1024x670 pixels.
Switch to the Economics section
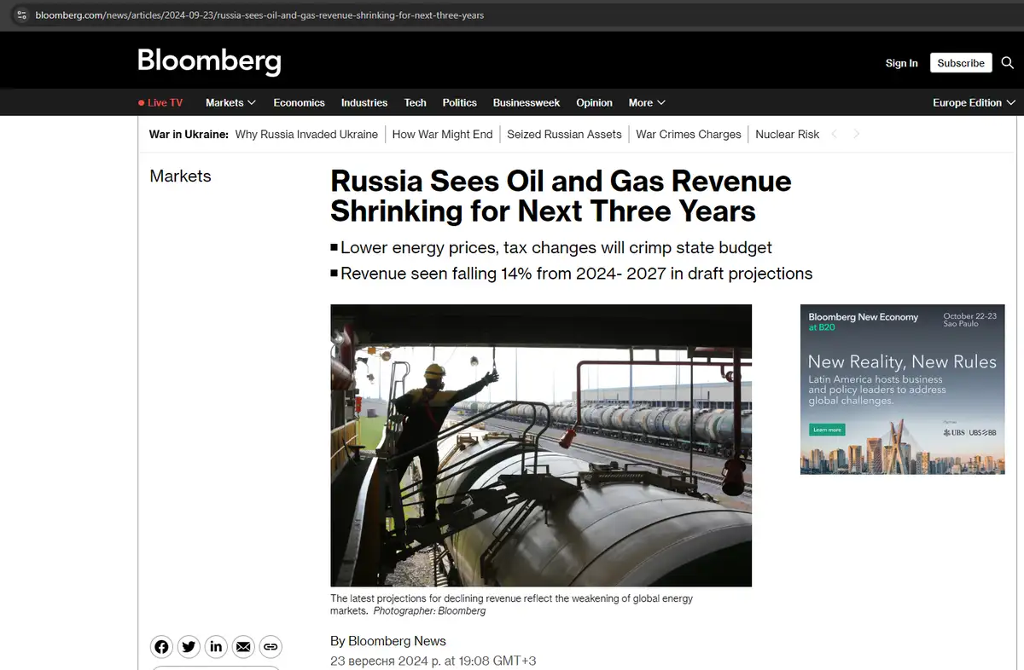pyautogui.click(x=299, y=102)
